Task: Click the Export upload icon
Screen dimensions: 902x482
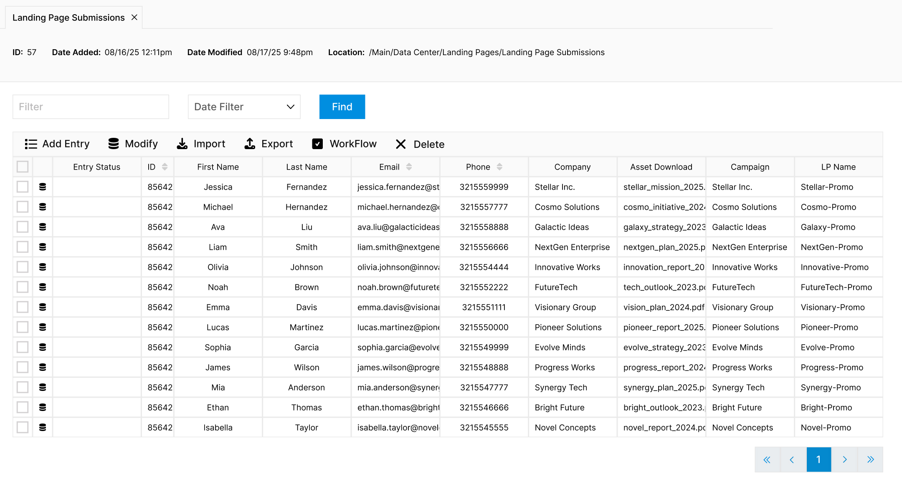Action: point(250,144)
